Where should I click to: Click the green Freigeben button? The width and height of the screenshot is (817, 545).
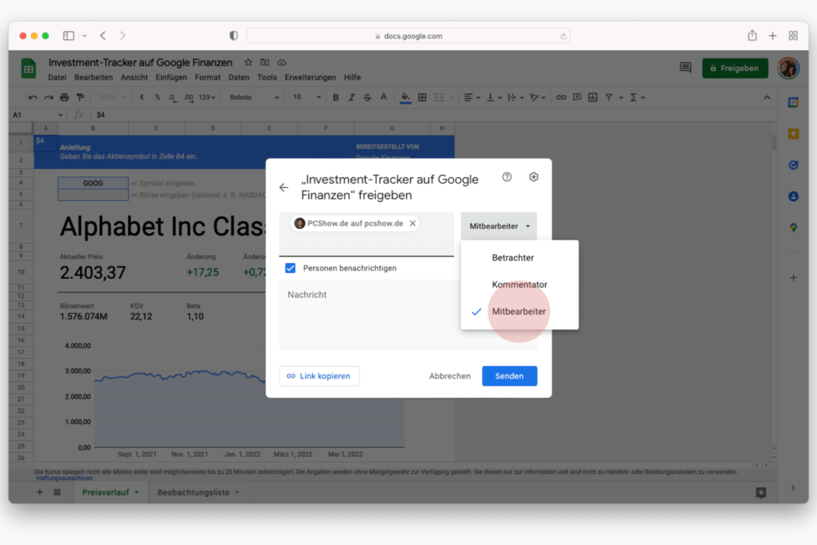click(x=734, y=69)
